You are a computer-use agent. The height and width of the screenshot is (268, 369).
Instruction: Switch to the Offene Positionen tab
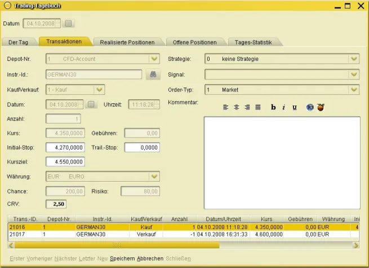tap(194, 42)
